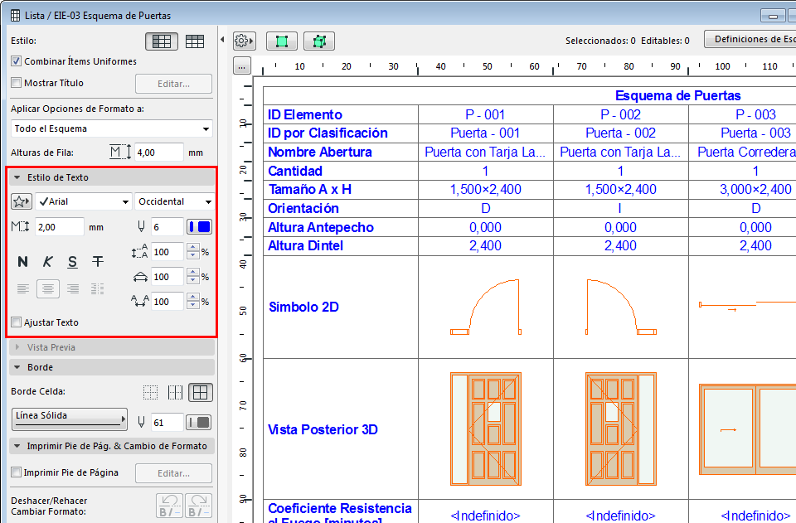Image resolution: width=796 pixels, height=523 pixels.
Task: Check the Ajustar Texto option
Action: tap(17, 322)
